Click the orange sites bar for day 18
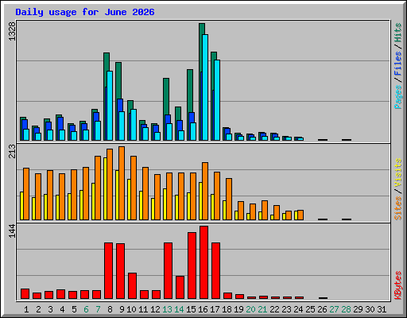Screen dimensions: 407x318 229,199
